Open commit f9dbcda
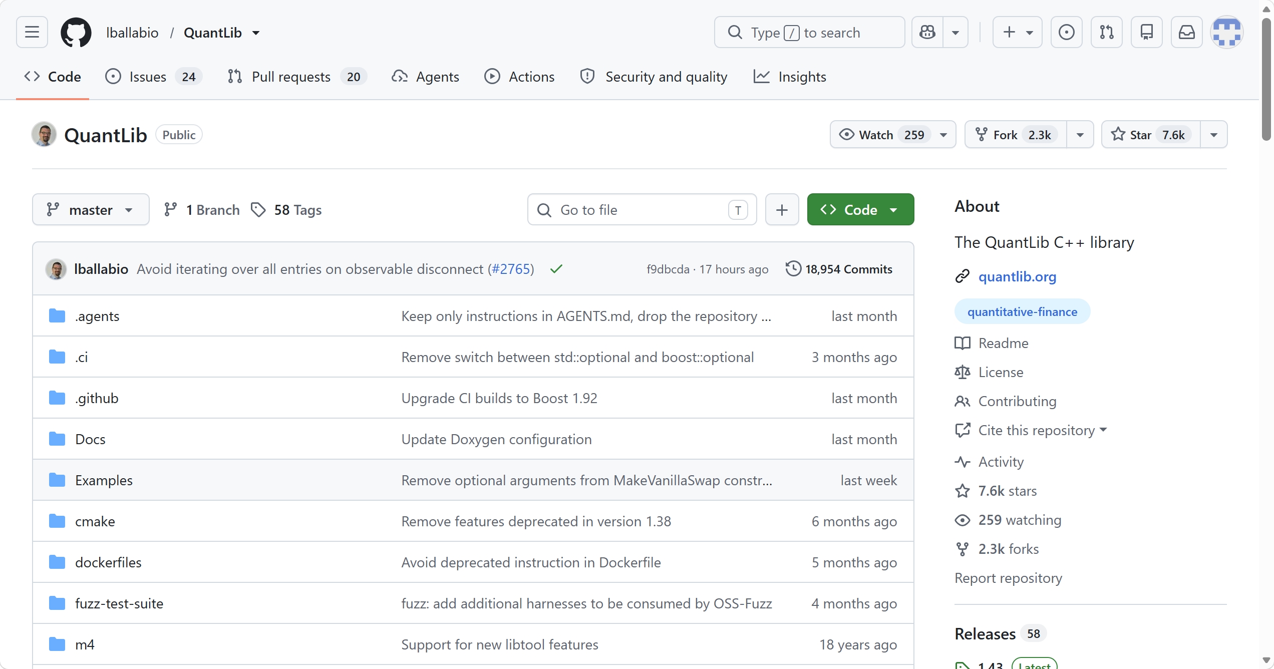This screenshot has height=669, width=1274. pos(668,269)
